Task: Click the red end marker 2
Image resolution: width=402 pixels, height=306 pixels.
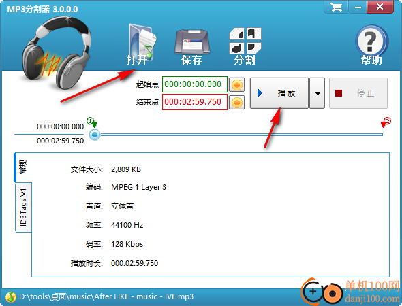Action: [x=386, y=122]
